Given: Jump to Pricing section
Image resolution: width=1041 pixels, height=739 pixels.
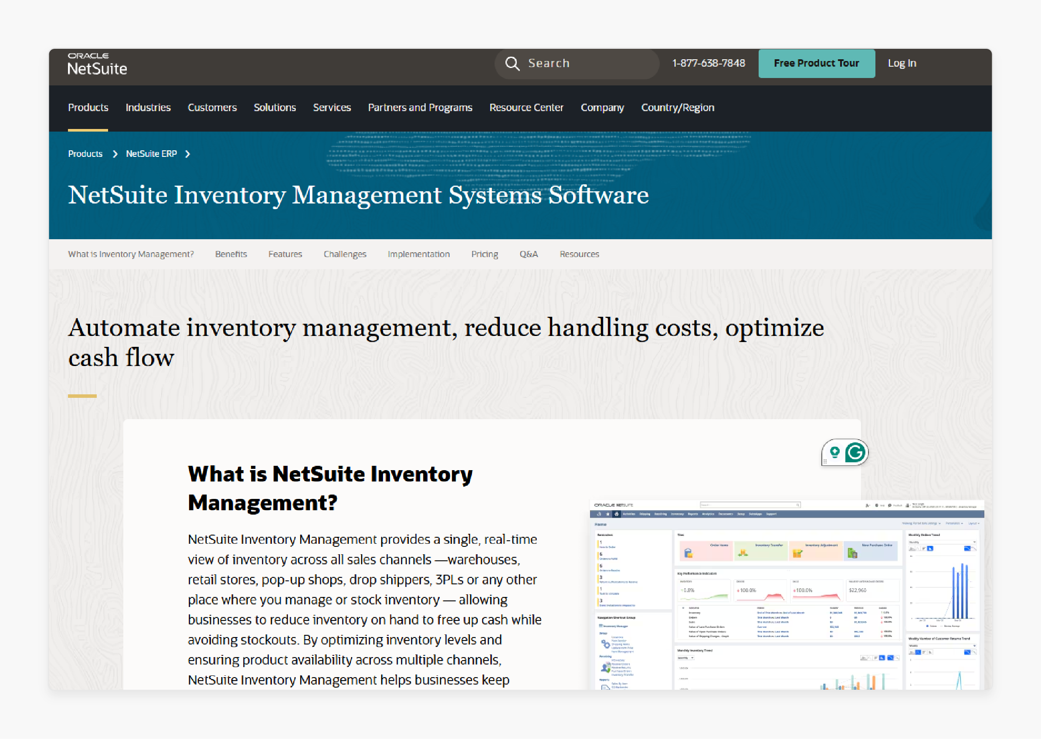Looking at the screenshot, I should pos(485,254).
